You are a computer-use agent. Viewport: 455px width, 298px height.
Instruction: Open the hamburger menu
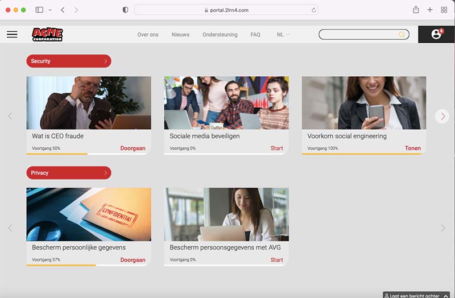[x=12, y=35]
